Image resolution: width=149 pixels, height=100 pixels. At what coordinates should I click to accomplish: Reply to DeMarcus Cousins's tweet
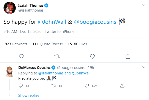(21, 86)
